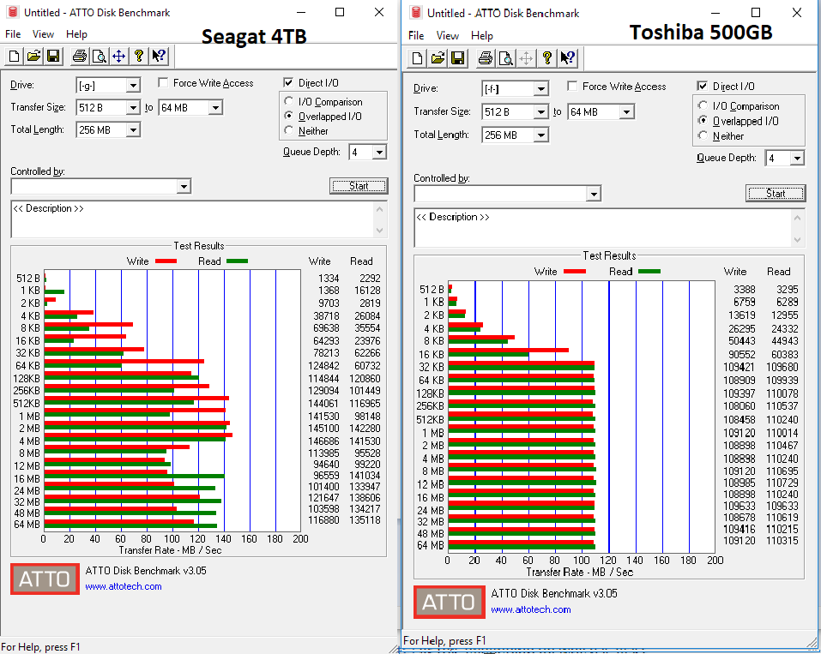This screenshot has height=654, width=821.
Task: Select I/O Comparison radio in Seagate window
Action: click(288, 101)
